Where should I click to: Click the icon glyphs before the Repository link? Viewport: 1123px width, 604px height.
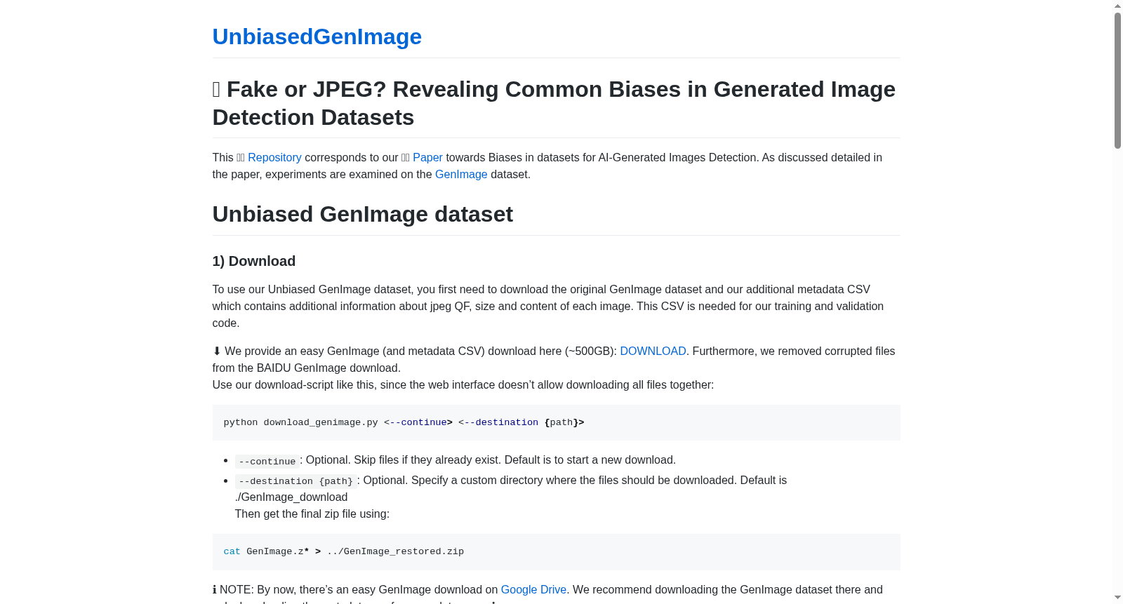coord(241,158)
